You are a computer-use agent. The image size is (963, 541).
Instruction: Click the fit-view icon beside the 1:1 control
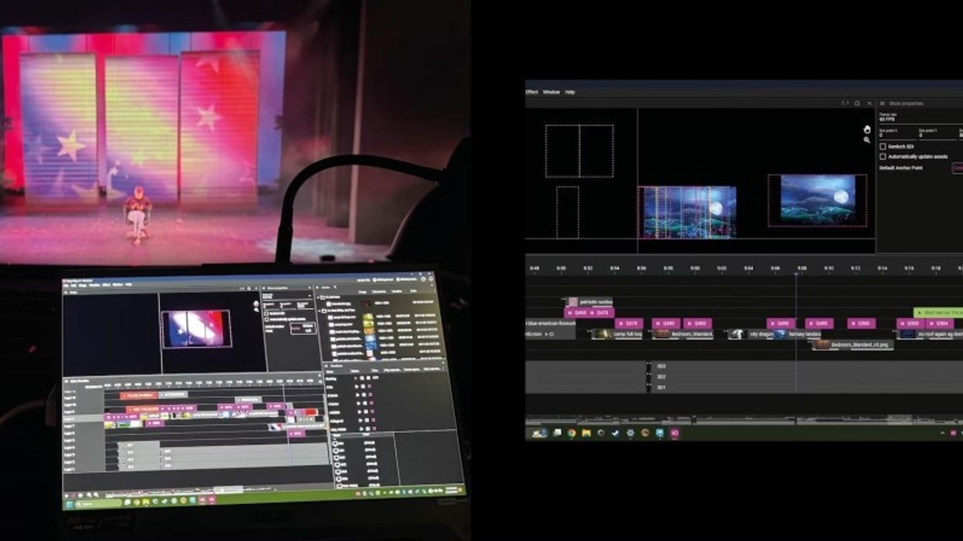click(x=857, y=103)
